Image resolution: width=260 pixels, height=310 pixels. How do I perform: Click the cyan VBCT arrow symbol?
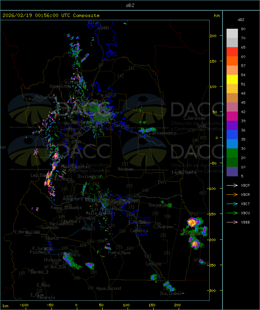tap(232, 204)
